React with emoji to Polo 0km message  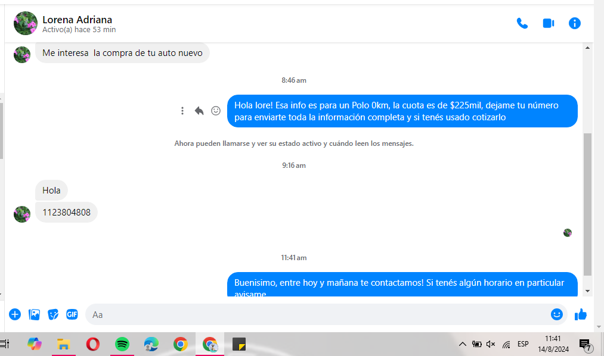coord(216,111)
